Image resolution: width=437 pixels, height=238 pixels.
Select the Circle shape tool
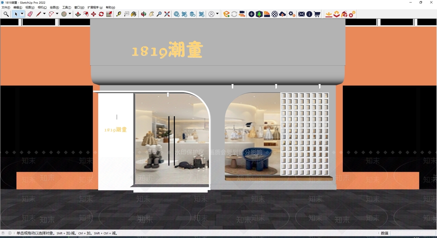coord(64,14)
